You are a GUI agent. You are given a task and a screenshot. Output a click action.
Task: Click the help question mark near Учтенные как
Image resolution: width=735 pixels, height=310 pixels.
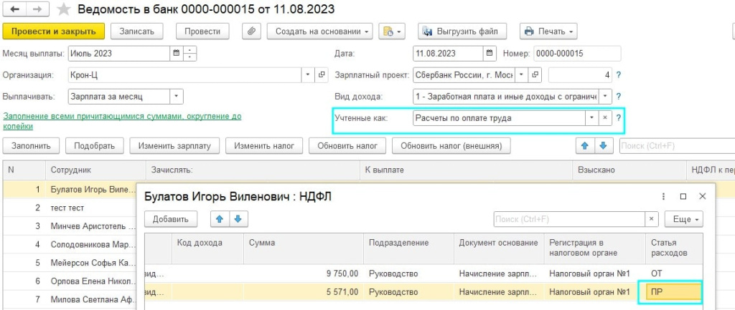[619, 118]
